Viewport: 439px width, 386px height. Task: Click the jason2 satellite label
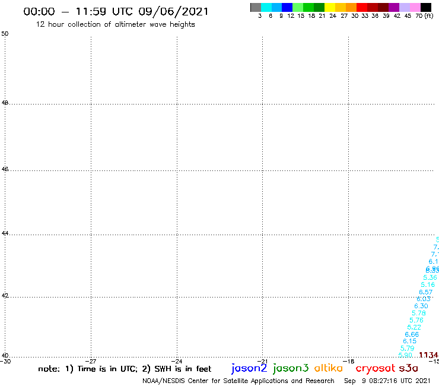(249, 368)
